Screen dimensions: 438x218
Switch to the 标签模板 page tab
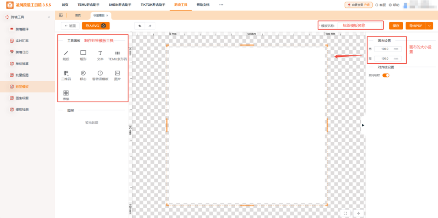pyautogui.click(x=99, y=15)
